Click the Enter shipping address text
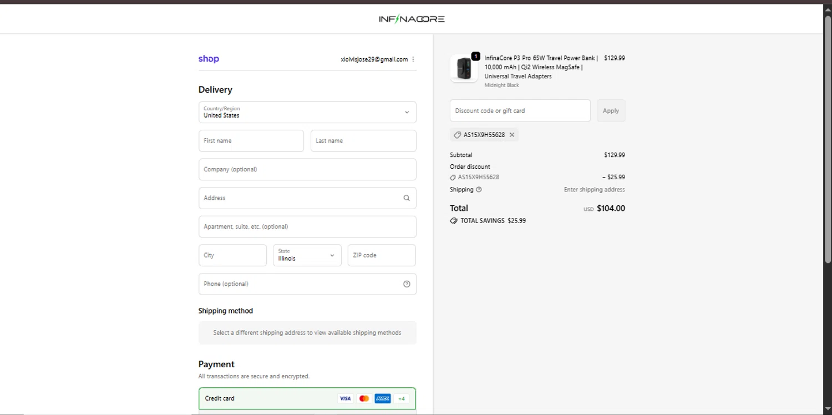 click(595, 190)
